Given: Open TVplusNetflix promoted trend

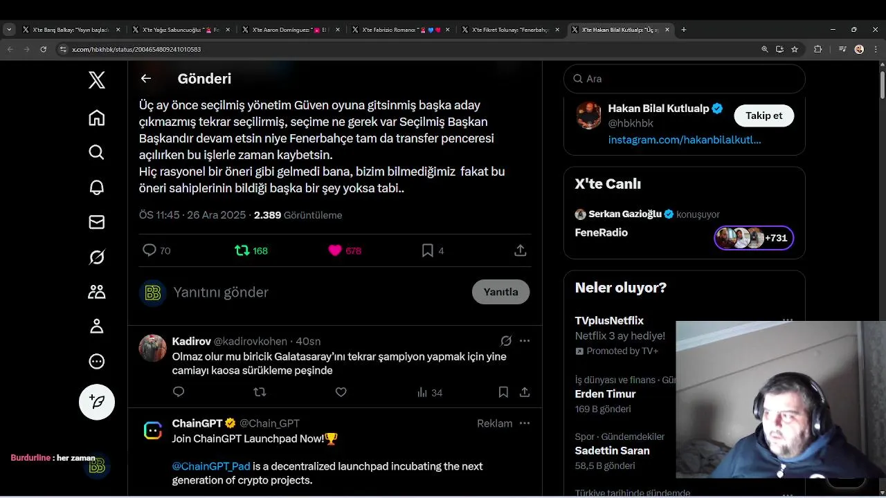Looking at the screenshot, I should [x=609, y=321].
